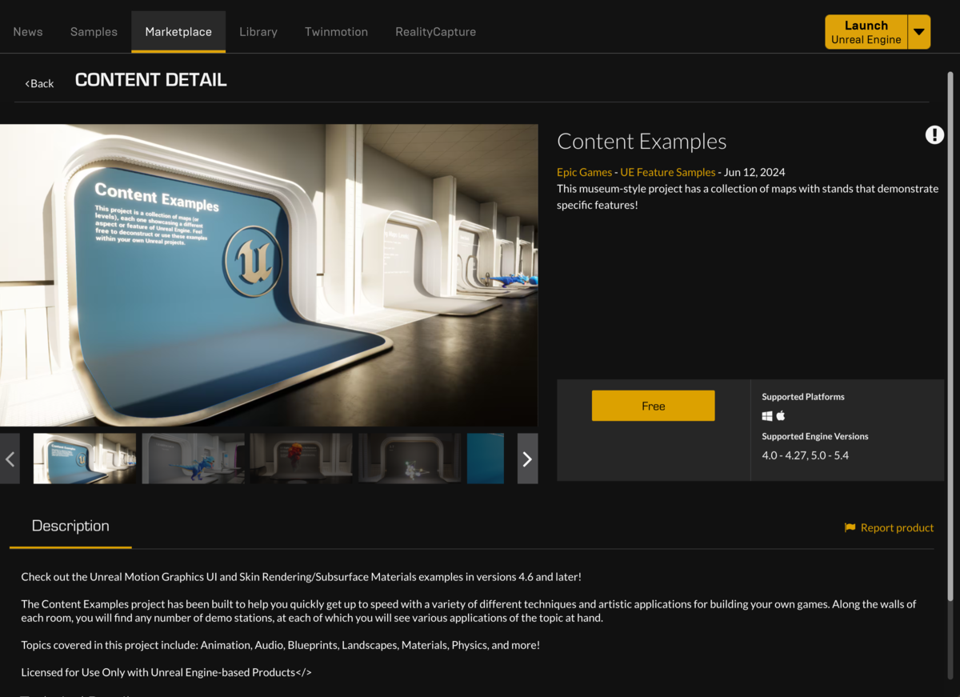Image resolution: width=960 pixels, height=697 pixels.
Task: Open the Samples tab
Action: click(x=94, y=32)
